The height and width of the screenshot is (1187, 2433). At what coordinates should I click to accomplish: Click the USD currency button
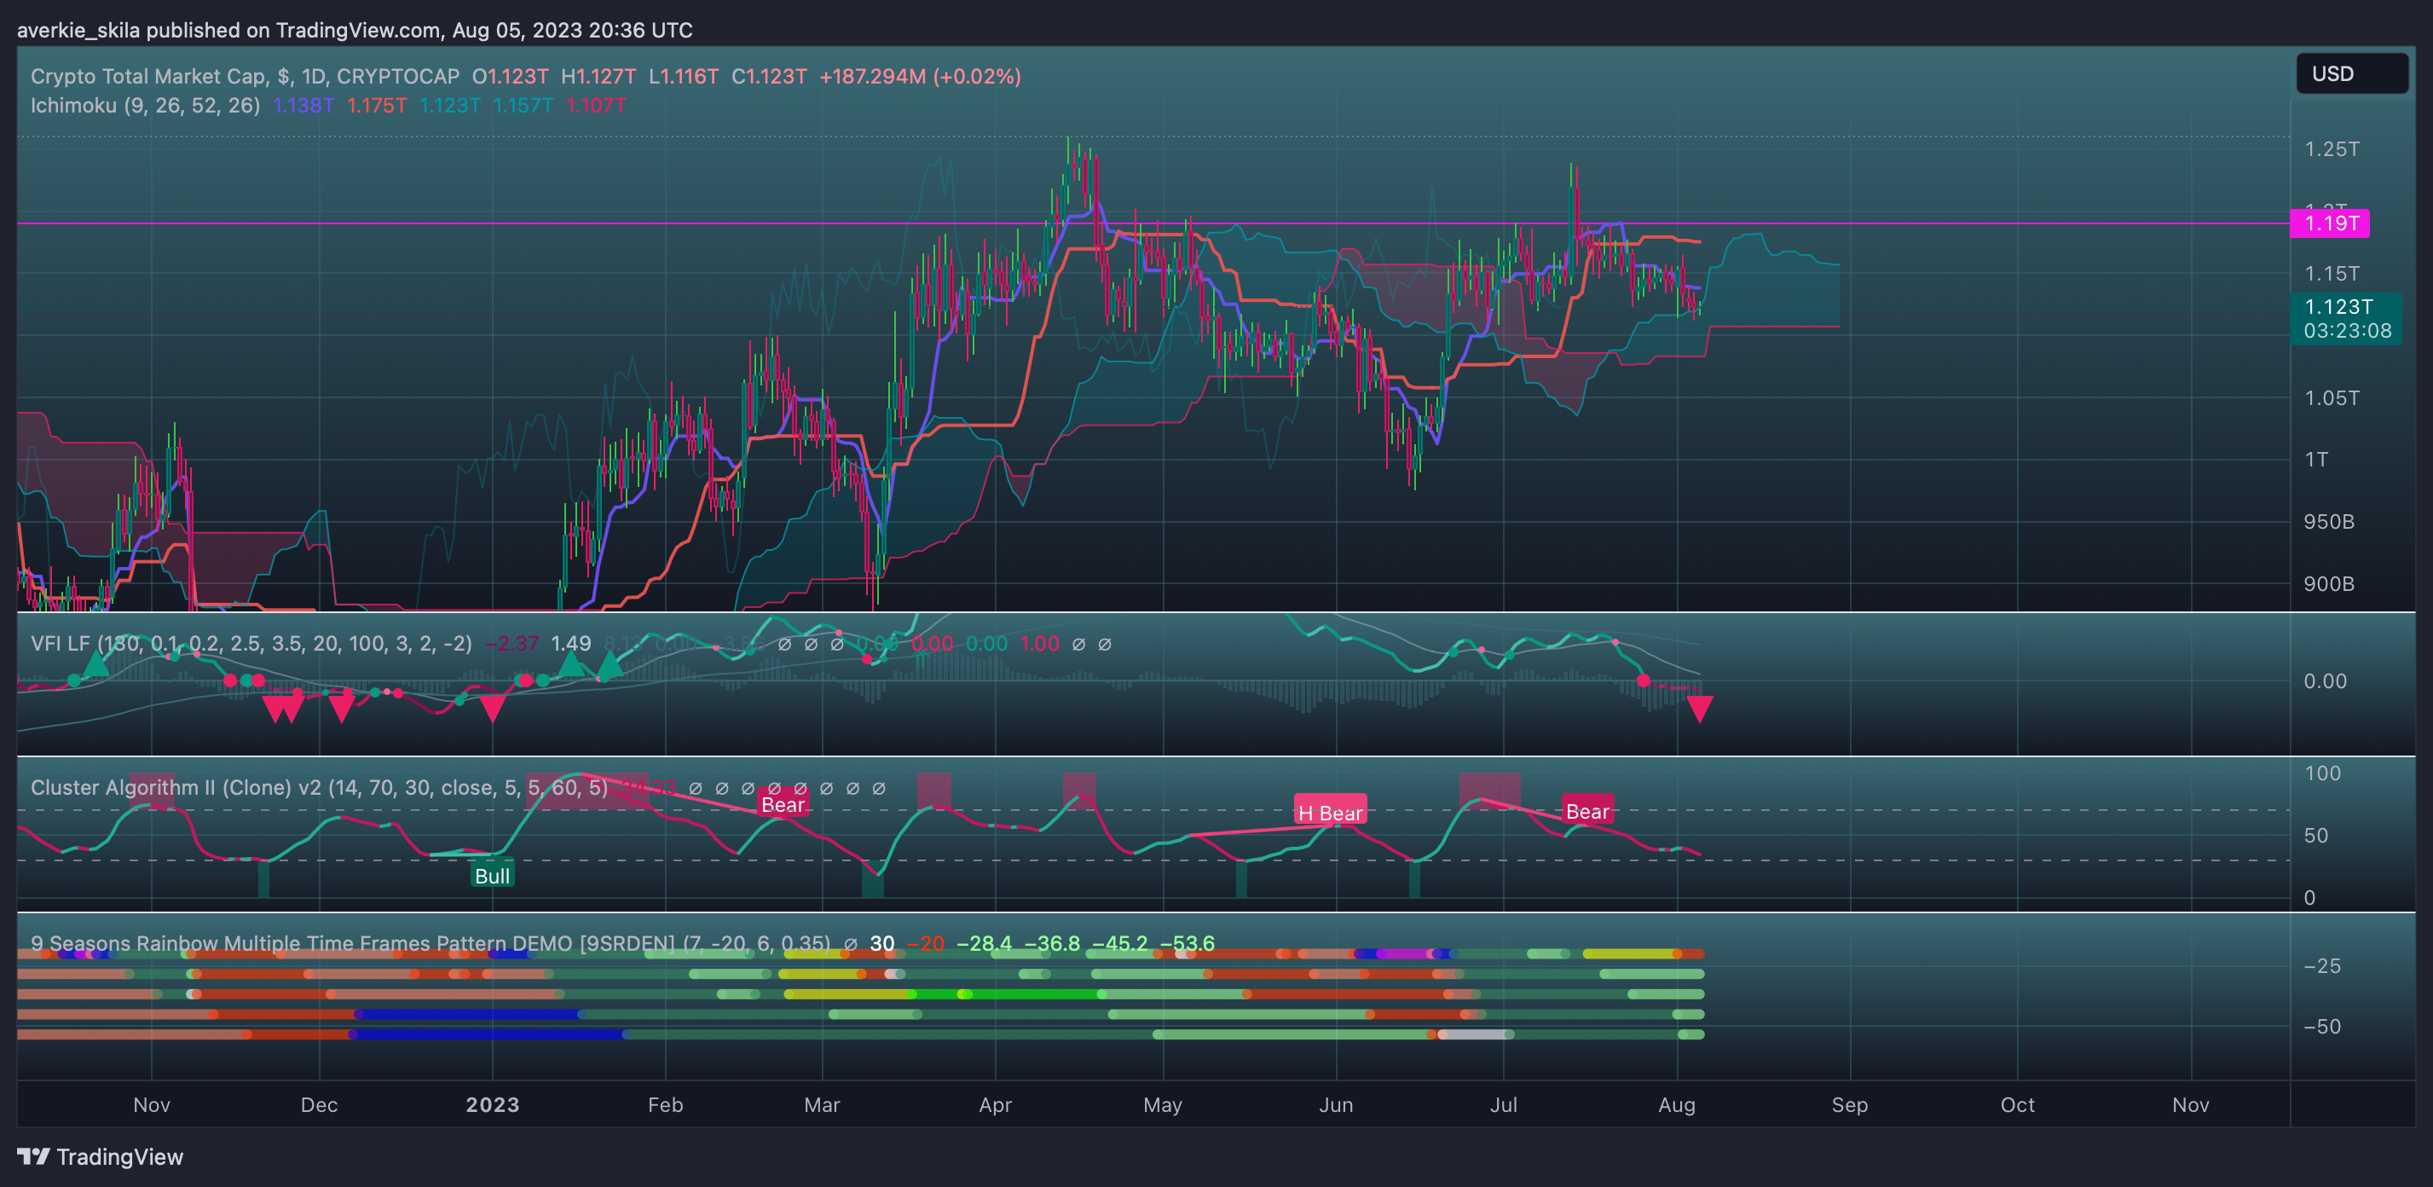pos(2351,73)
